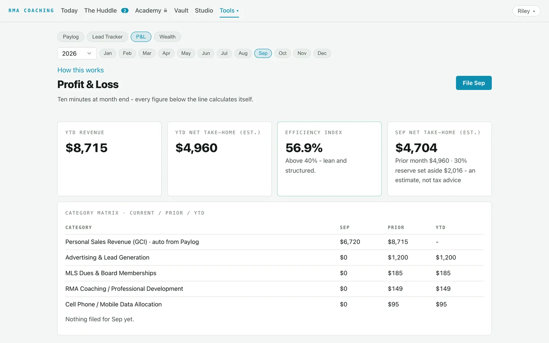
Task: Select the P&L tab
Action: (x=141, y=37)
